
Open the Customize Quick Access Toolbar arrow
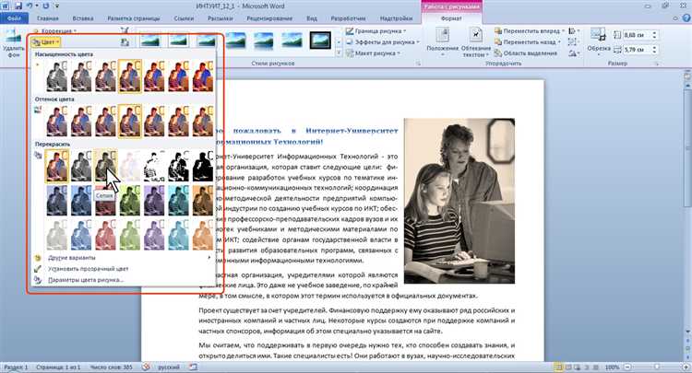pos(57,6)
